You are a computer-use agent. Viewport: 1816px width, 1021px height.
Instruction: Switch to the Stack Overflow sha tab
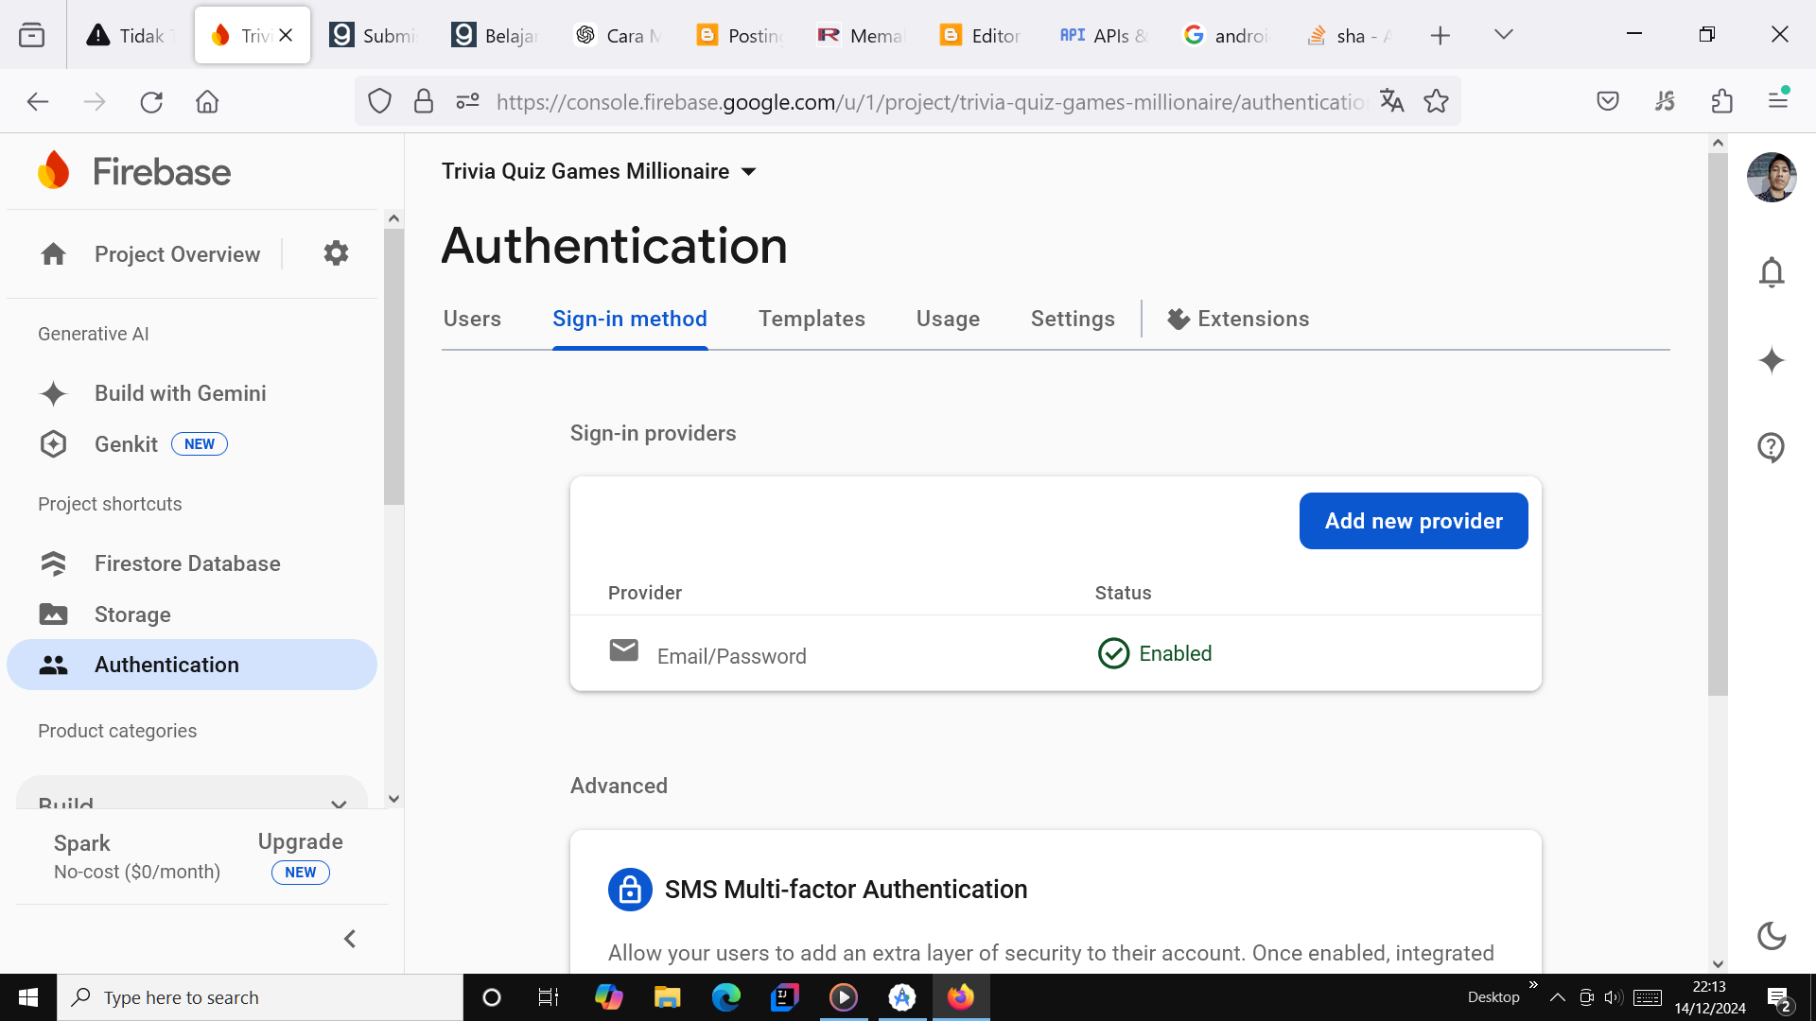1349,36
